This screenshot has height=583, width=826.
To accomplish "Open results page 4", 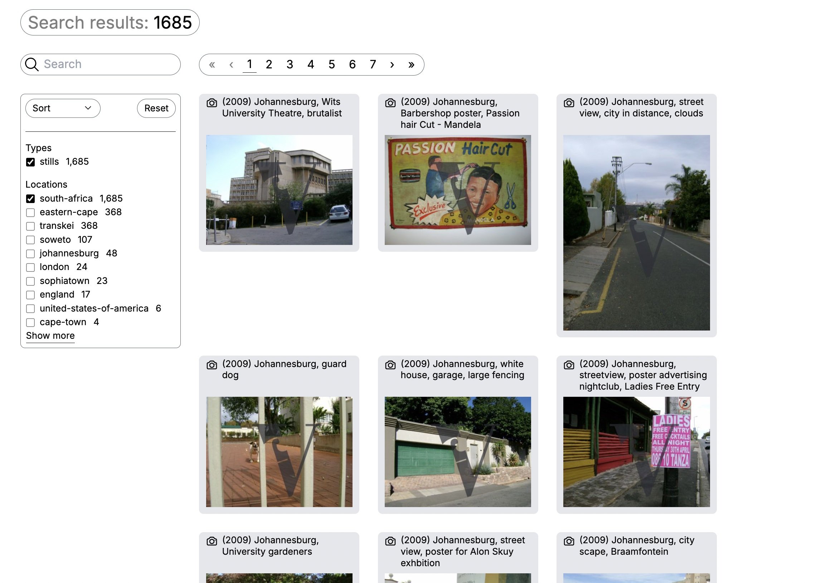I will 311,64.
